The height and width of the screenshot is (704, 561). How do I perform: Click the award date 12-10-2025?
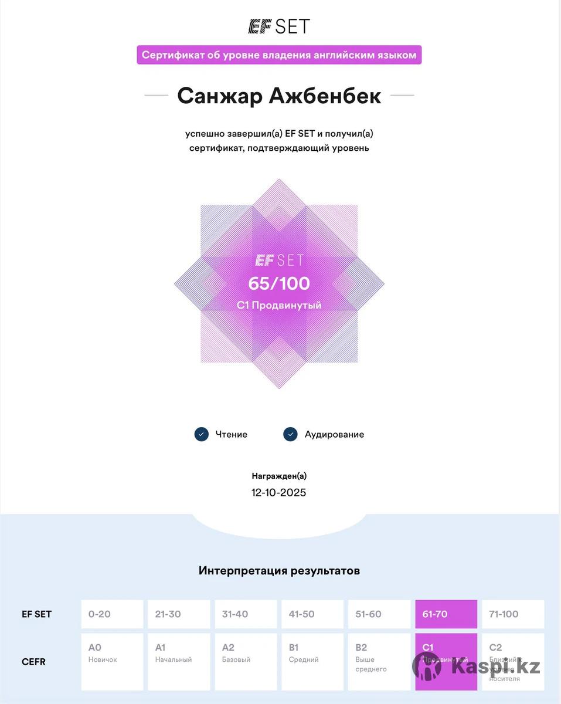coord(279,492)
